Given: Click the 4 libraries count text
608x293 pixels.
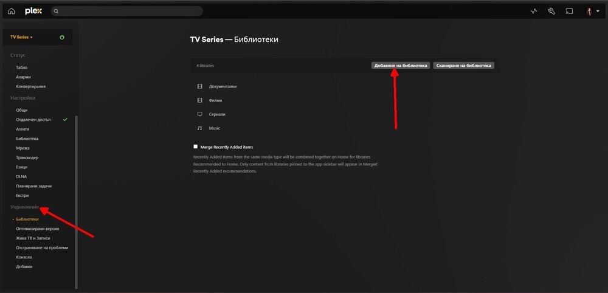Looking at the screenshot, I should 205,66.
